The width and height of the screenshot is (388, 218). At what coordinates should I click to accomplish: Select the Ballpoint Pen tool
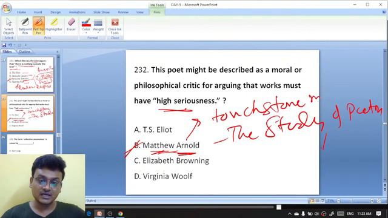coord(25,26)
